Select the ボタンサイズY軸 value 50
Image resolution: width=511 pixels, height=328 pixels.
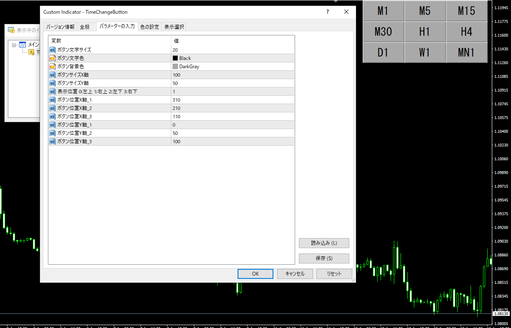click(233, 83)
